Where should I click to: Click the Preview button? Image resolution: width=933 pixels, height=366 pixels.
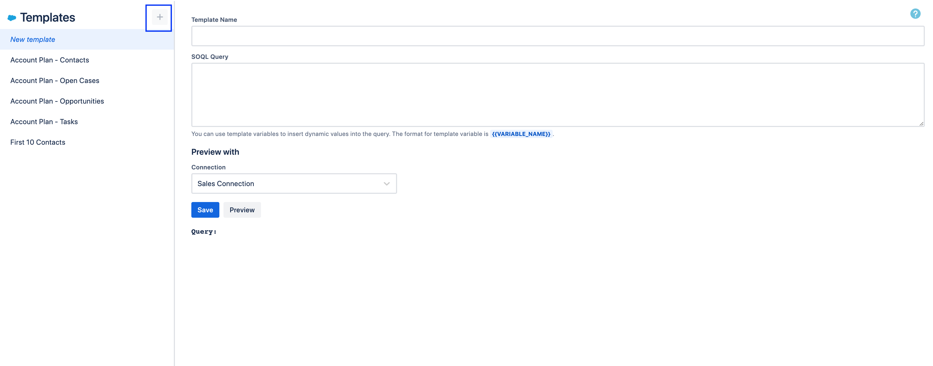pos(242,210)
